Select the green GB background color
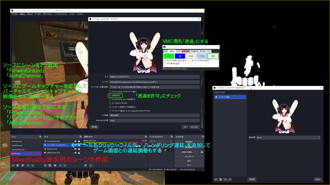The width and height of the screenshot is (330, 185). point(169,56)
